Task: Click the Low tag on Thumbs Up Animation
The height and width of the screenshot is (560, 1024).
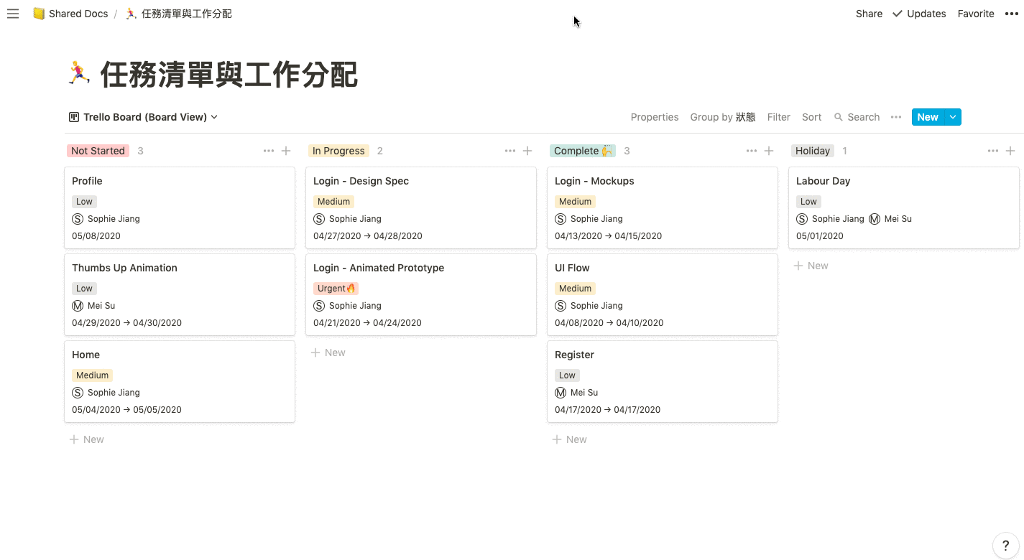Action: point(84,289)
